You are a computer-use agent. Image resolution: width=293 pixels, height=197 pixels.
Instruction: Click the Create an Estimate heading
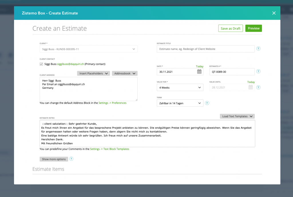point(60,28)
